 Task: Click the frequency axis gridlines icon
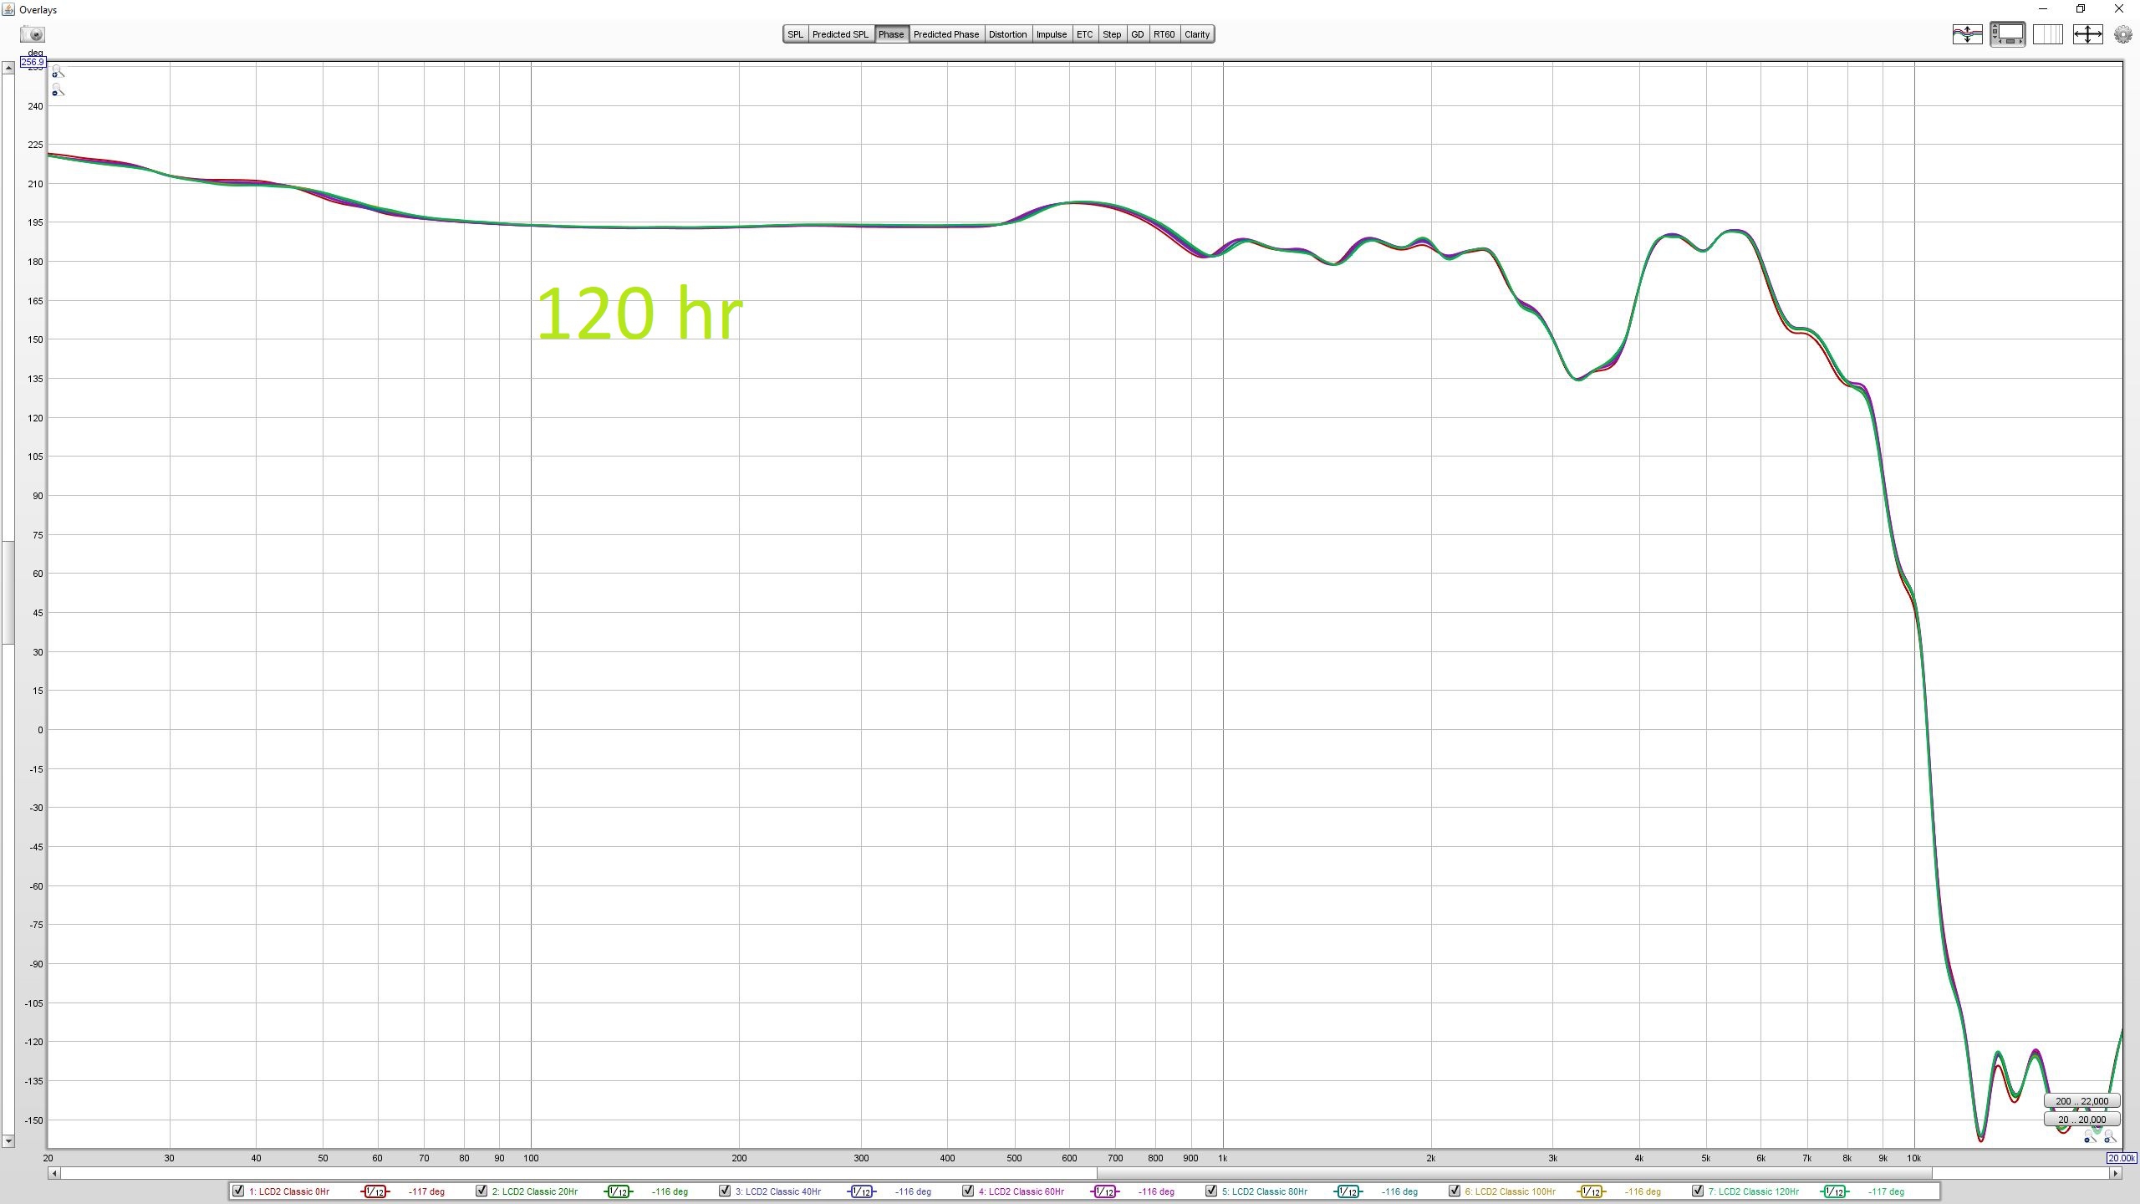[x=2047, y=34]
